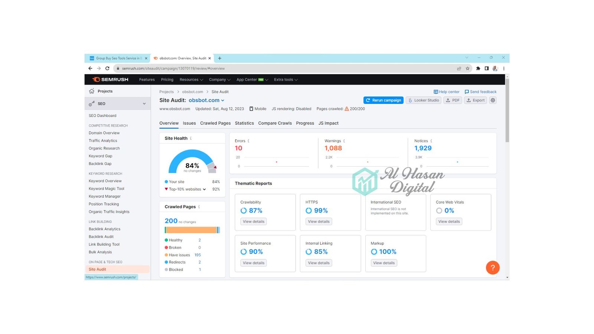
Task: View details for HTTPS report
Action: click(x=319, y=222)
